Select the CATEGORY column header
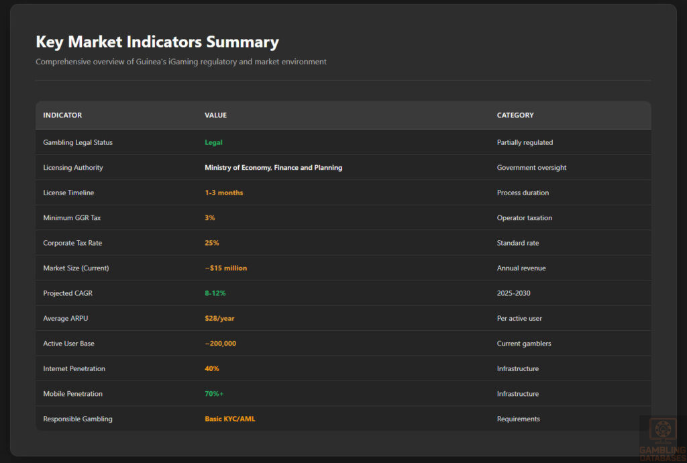Viewport: 687px width, 463px height. 515,115
